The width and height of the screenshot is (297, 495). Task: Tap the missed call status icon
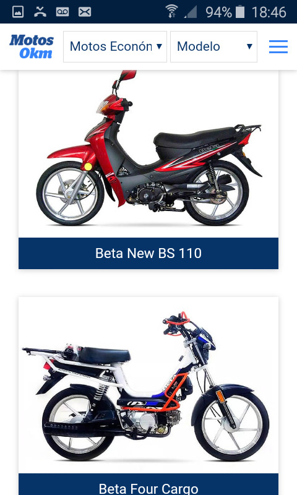[40, 12]
